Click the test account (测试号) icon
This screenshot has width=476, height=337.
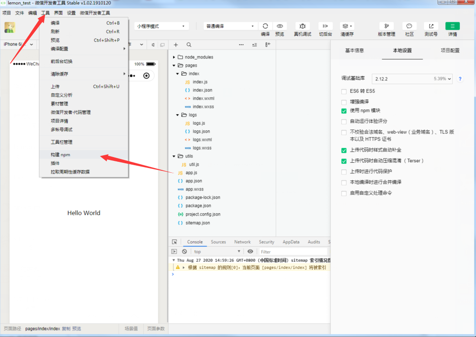tap(431, 26)
